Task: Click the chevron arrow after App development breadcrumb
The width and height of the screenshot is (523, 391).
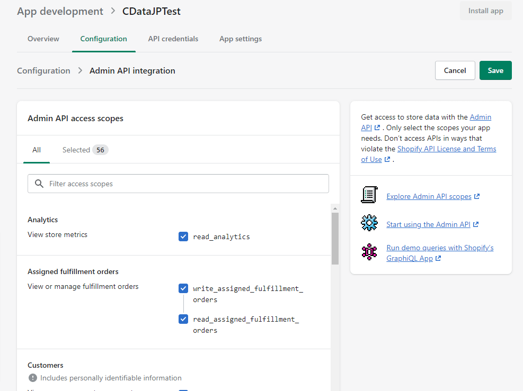Action: click(113, 11)
